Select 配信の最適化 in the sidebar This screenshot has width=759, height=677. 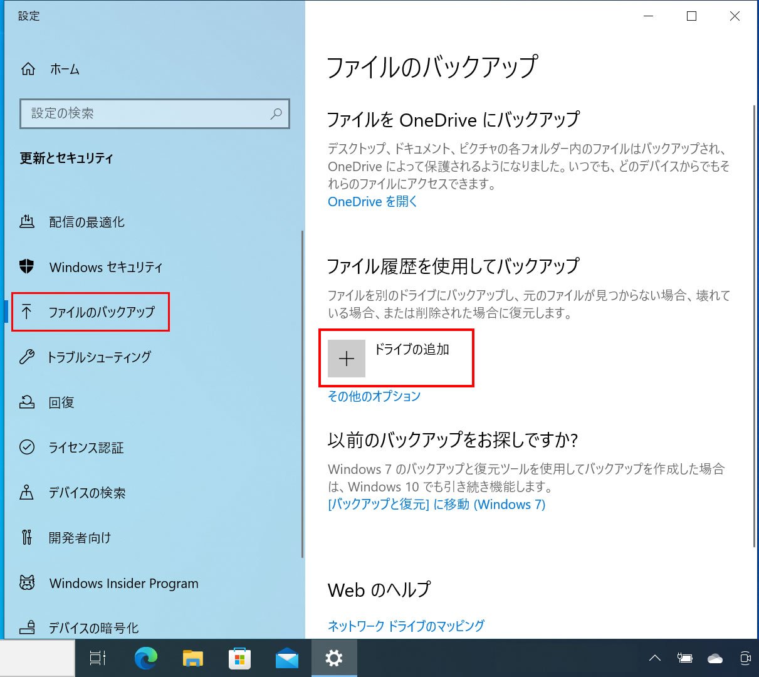[87, 222]
